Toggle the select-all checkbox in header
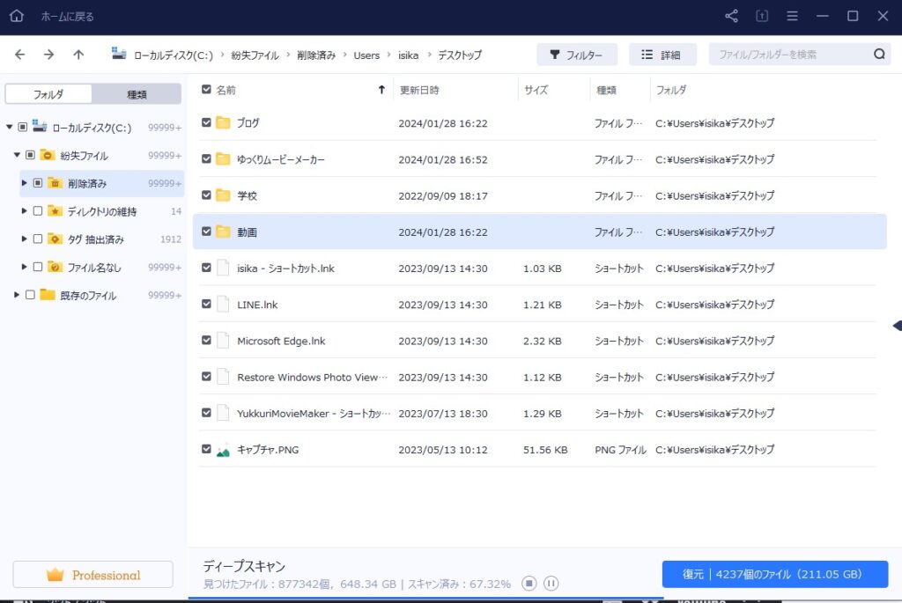The height and width of the screenshot is (603, 902). point(206,89)
